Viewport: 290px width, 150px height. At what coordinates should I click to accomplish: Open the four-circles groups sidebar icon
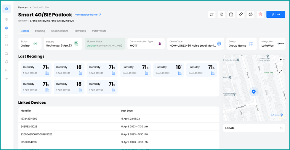coord(7,37)
